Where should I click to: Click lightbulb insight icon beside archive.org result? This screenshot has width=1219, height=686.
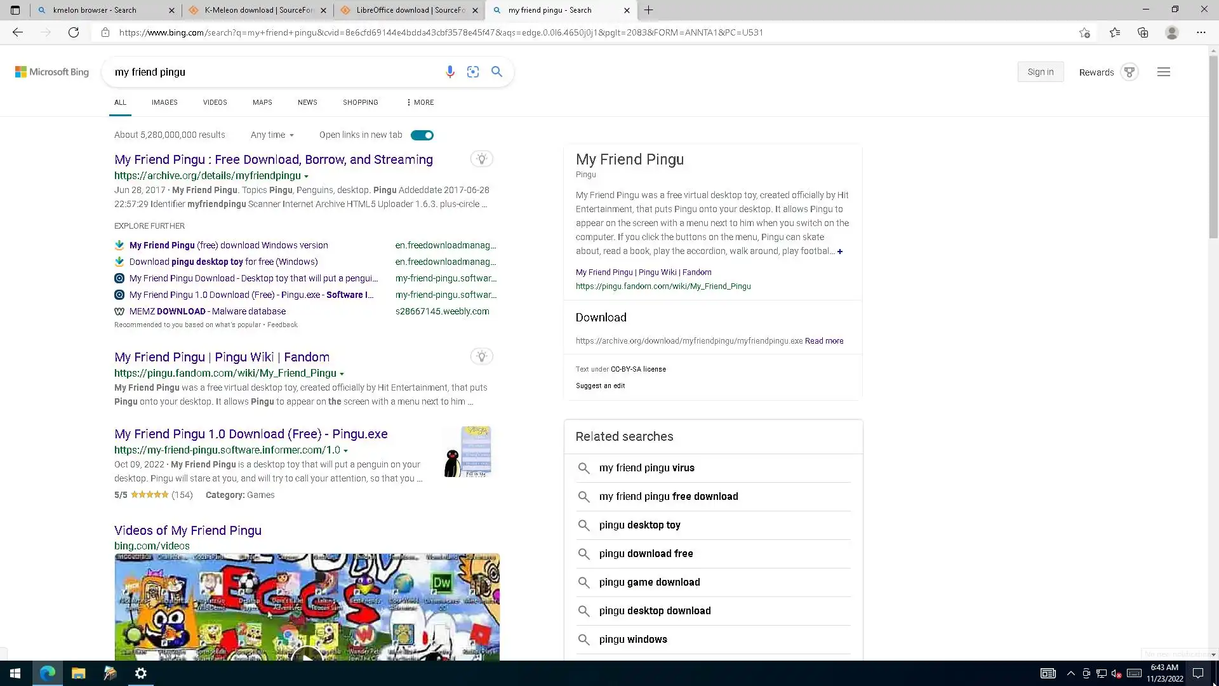(x=481, y=159)
